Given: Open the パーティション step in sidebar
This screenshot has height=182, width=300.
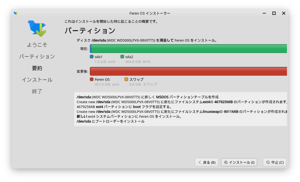Looking at the screenshot, I should click(x=37, y=56).
